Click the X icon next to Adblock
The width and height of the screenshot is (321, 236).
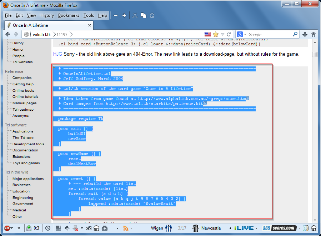tap(19, 228)
